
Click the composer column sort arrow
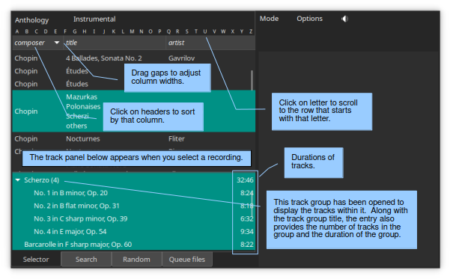pos(57,43)
